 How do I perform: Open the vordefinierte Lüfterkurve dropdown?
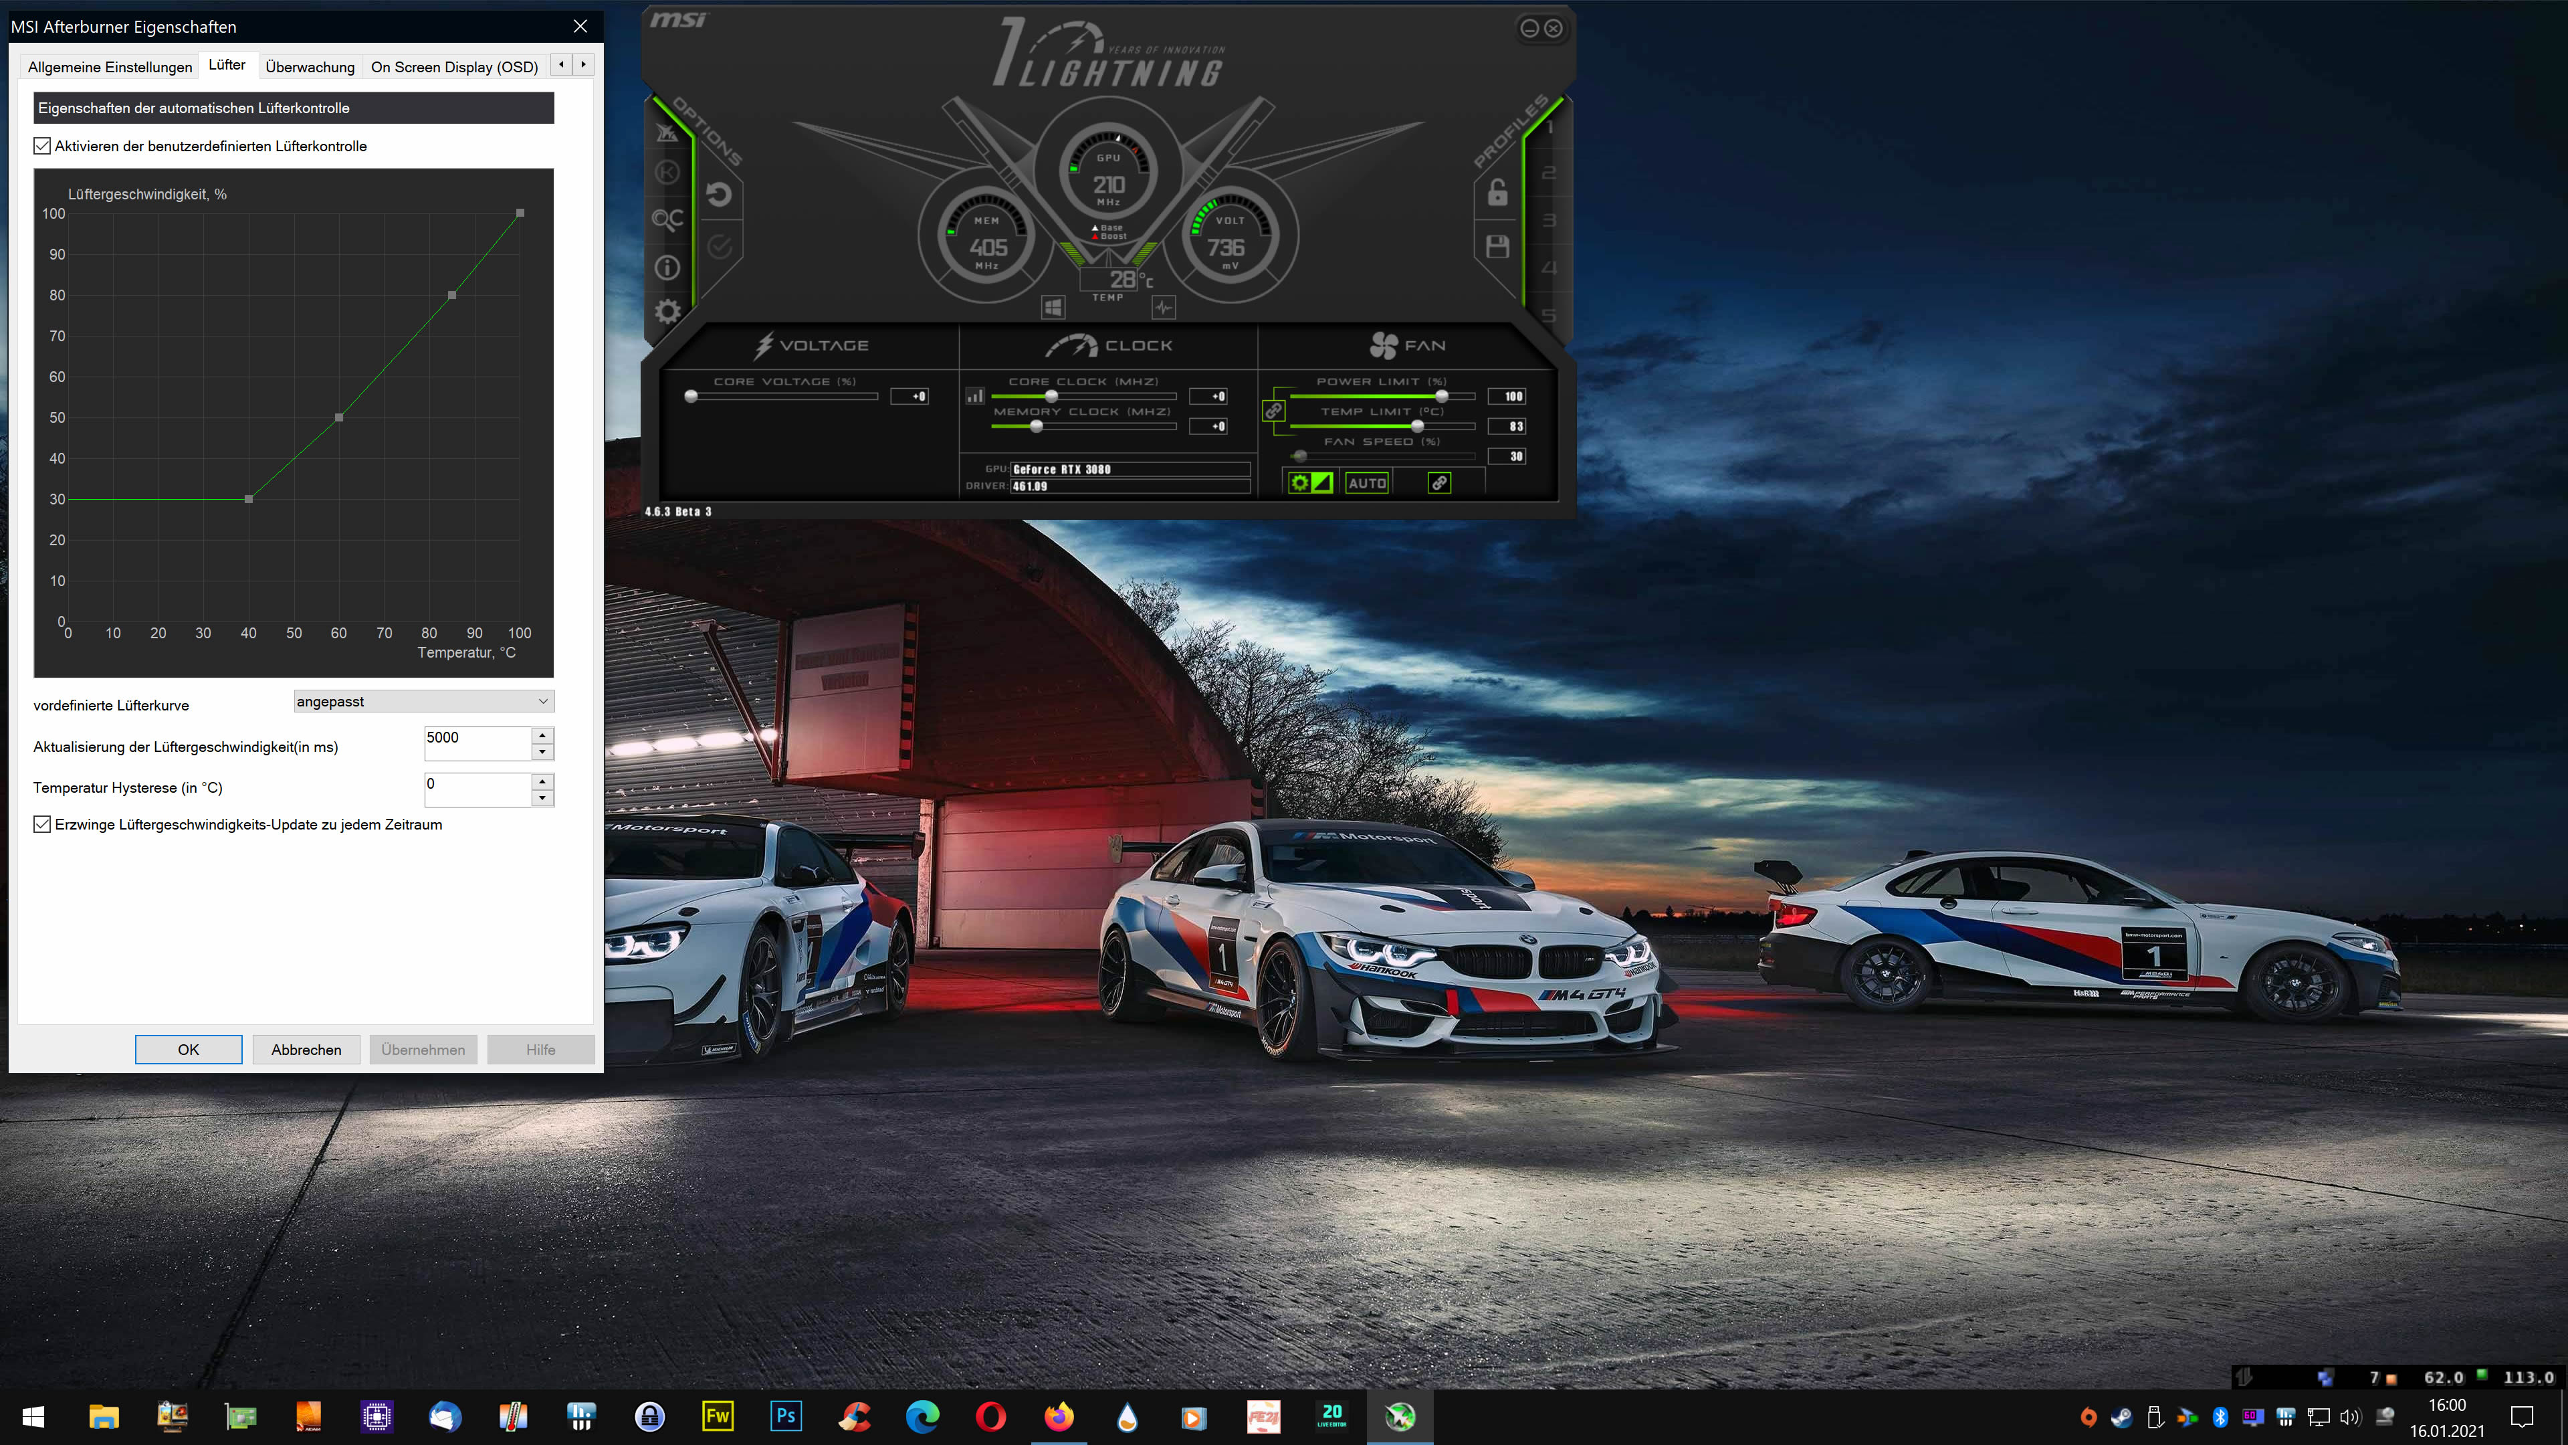pos(423,701)
